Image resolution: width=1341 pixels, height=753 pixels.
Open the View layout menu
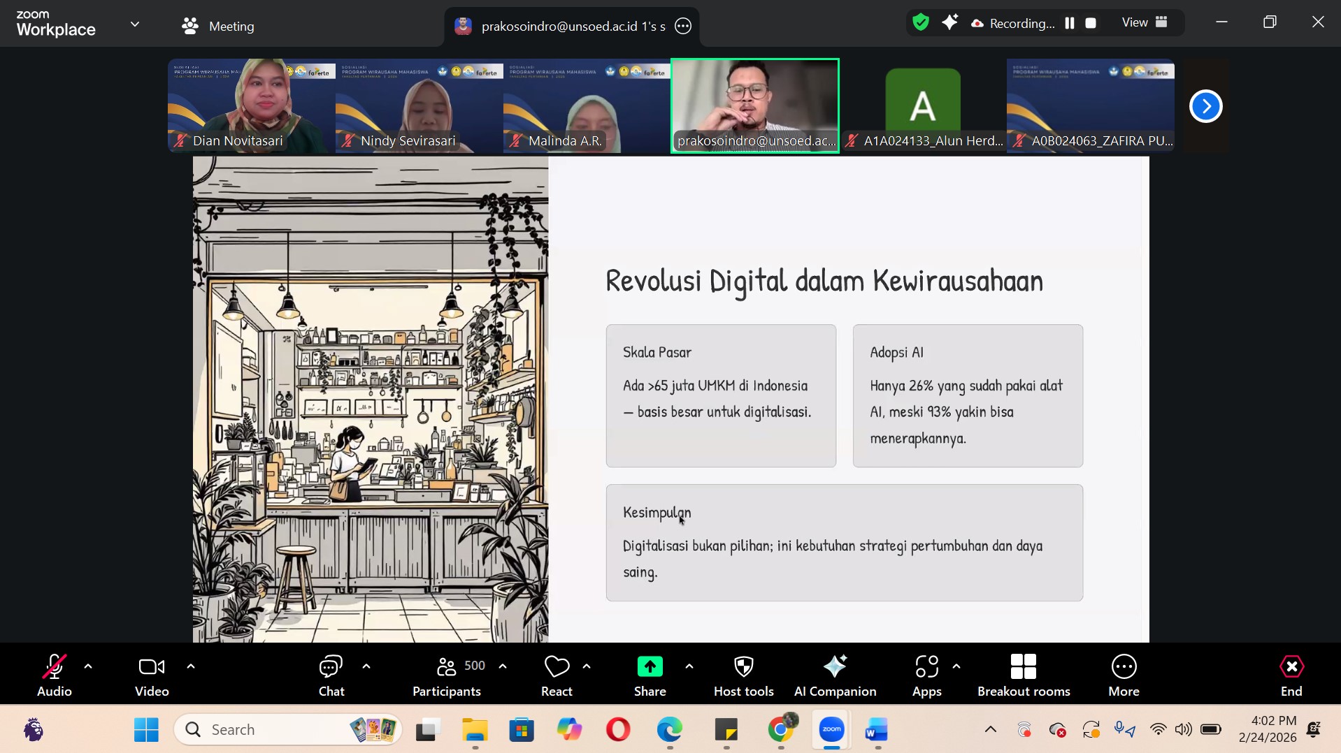point(1145,22)
